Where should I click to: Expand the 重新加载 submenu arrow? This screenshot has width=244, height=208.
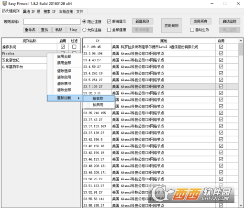pyautogui.click(x=78, y=98)
